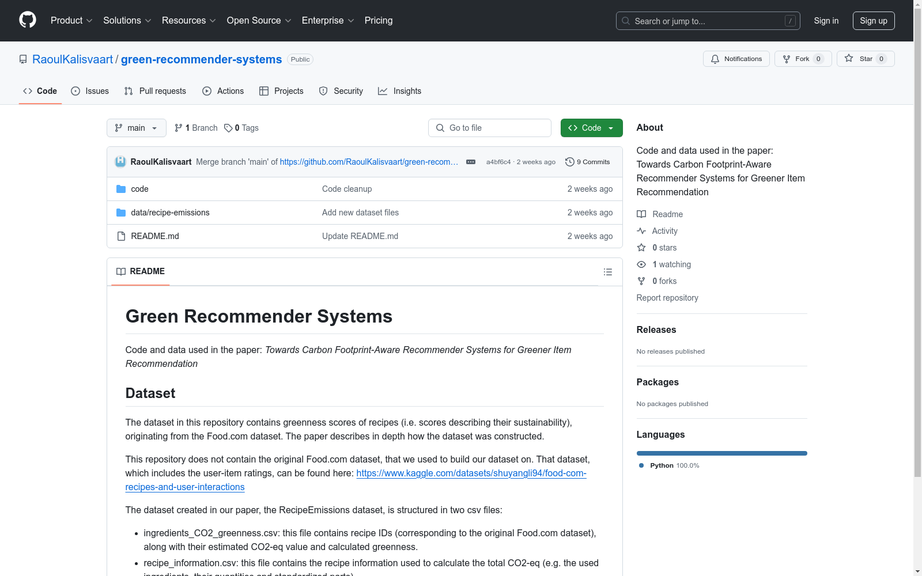Click the 1 watching link
The width and height of the screenshot is (922, 576).
(671, 264)
